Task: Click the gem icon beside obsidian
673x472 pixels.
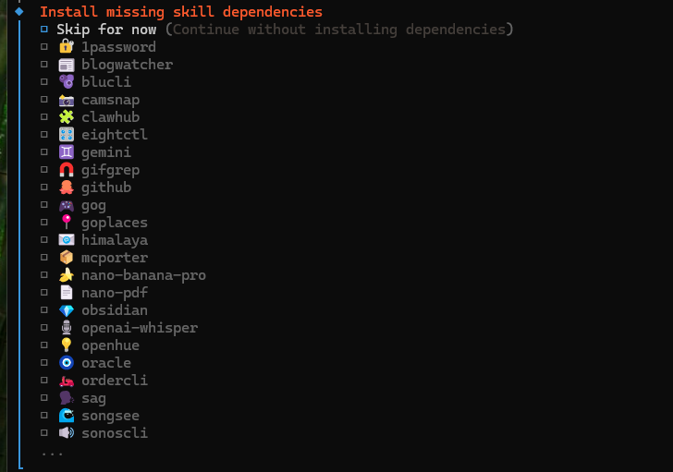Action: click(x=66, y=310)
